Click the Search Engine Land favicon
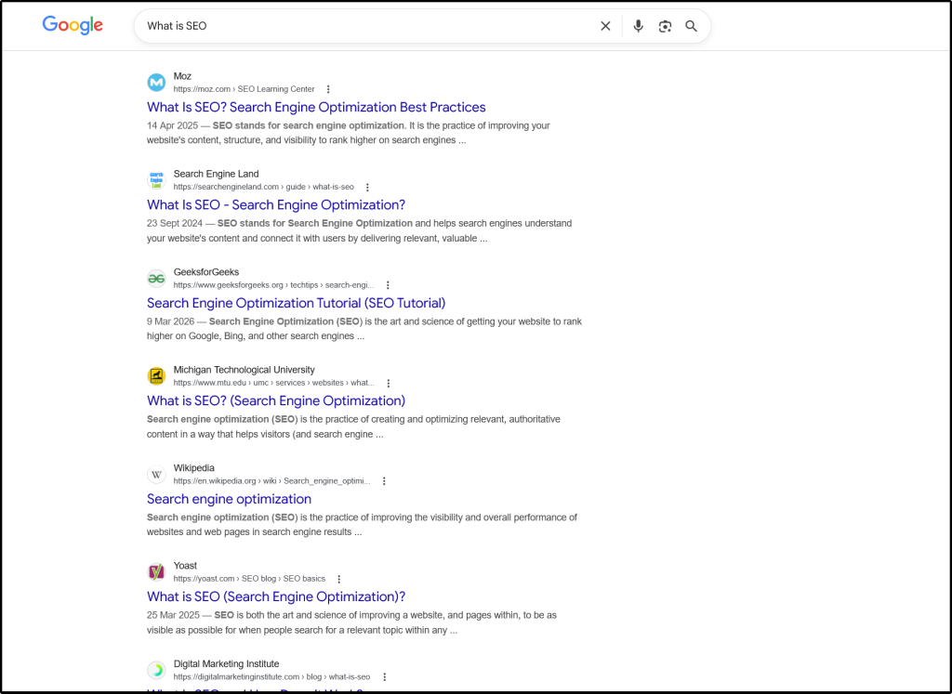This screenshot has width=952, height=694. tap(156, 180)
